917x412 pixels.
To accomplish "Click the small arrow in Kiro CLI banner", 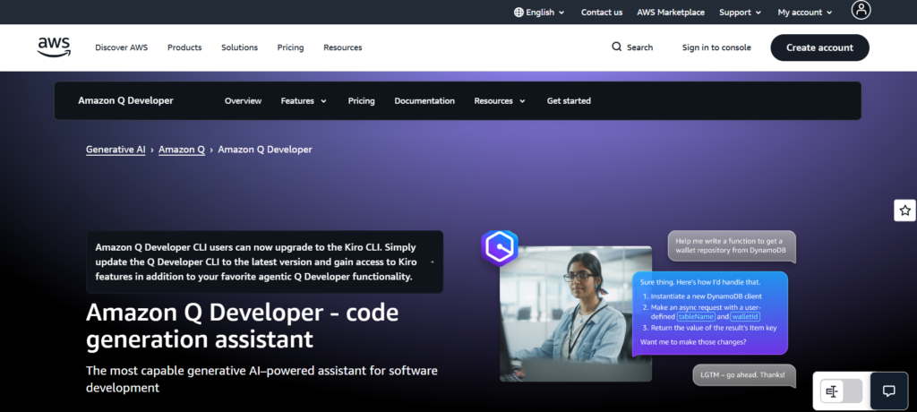I will tap(433, 262).
